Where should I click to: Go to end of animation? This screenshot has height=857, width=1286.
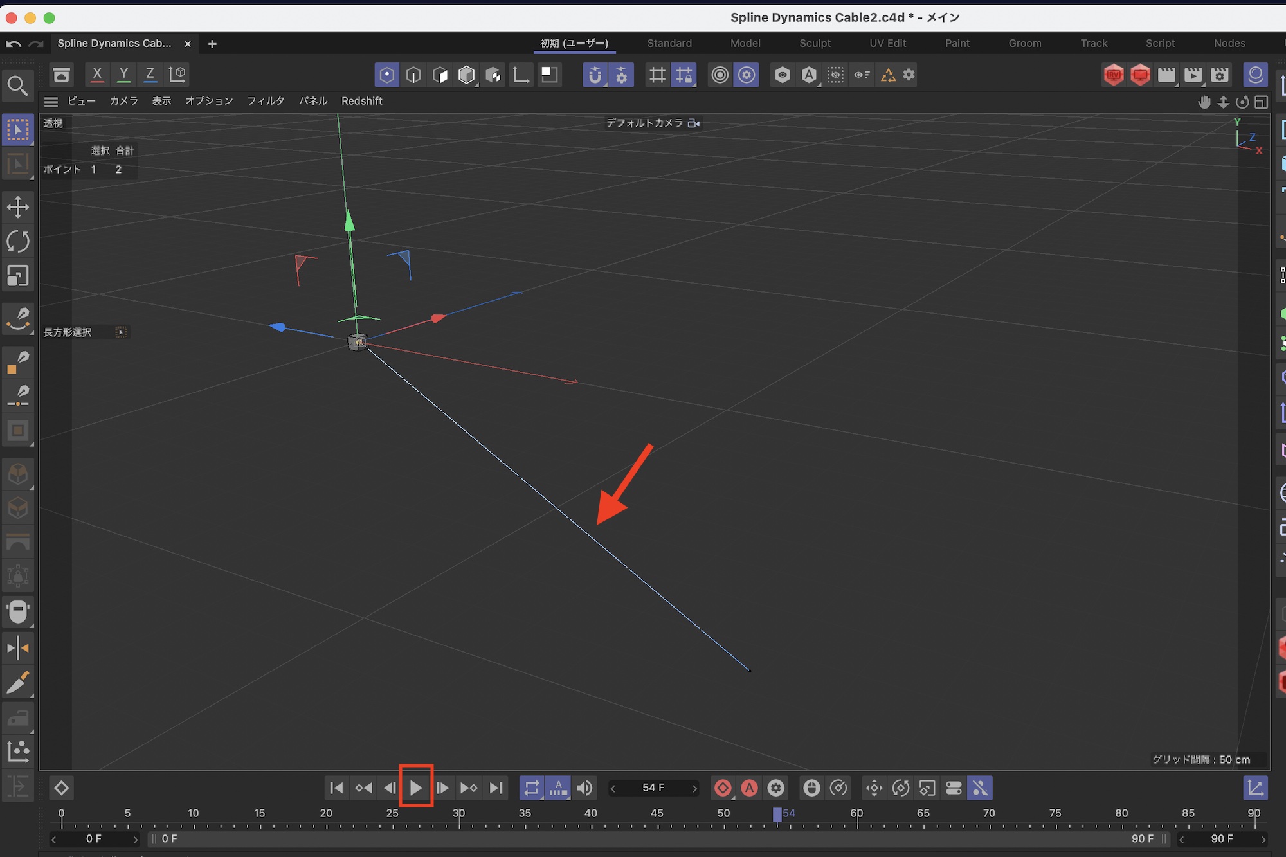tap(496, 788)
